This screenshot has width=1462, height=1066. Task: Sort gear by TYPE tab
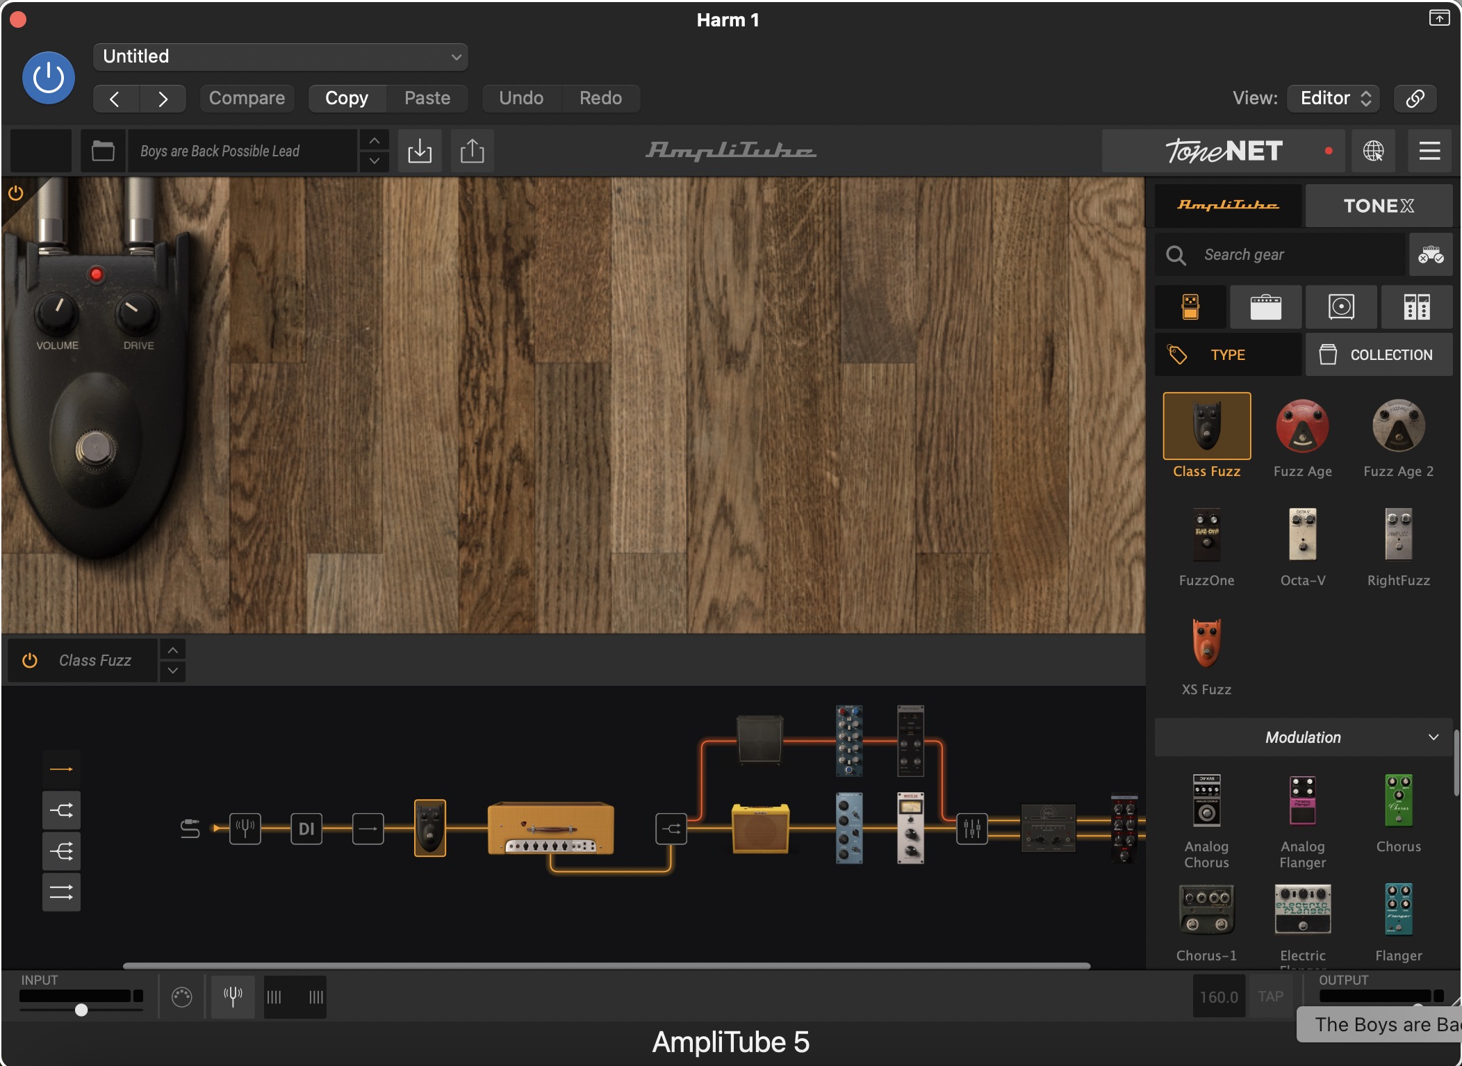tap(1228, 354)
